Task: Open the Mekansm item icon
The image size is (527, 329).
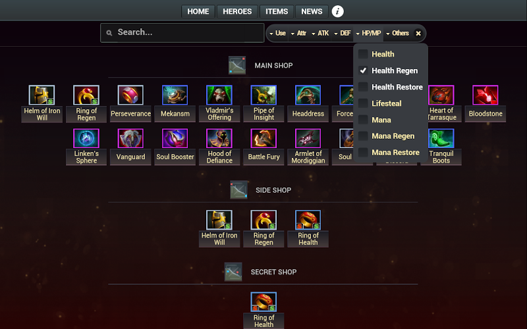Action: [x=175, y=95]
